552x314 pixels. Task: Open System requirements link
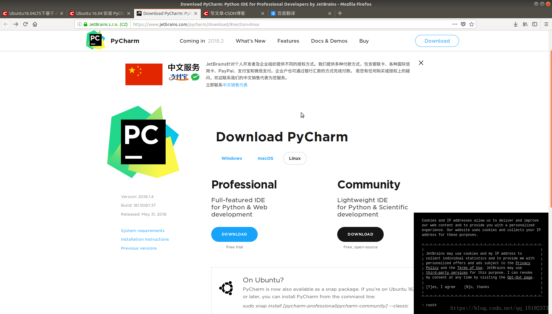click(x=143, y=231)
